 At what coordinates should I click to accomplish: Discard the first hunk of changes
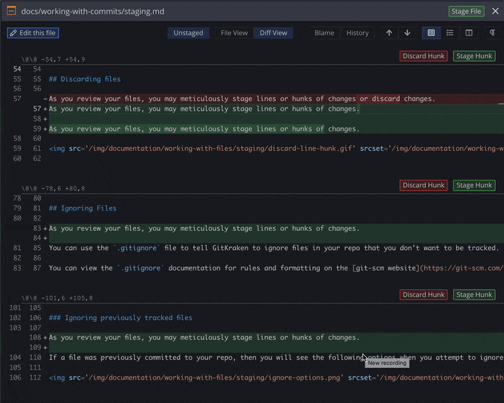(x=423, y=55)
